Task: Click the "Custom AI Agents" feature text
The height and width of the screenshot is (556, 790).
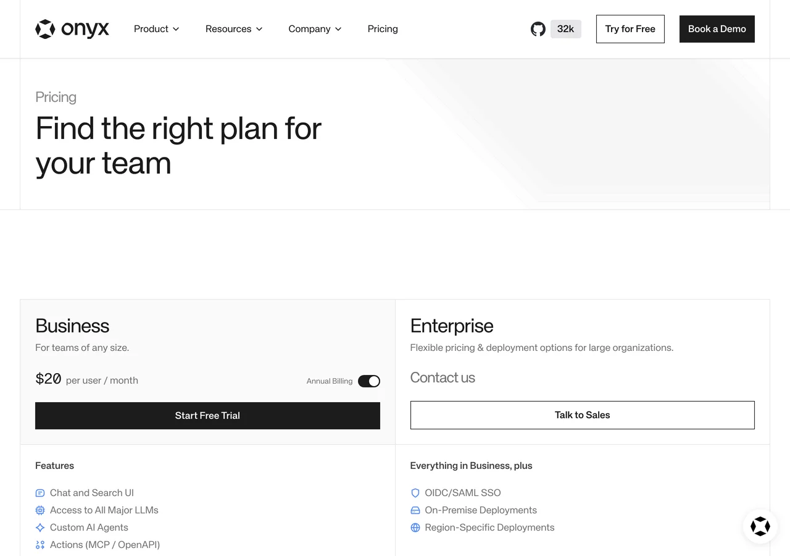Action: [89, 528]
